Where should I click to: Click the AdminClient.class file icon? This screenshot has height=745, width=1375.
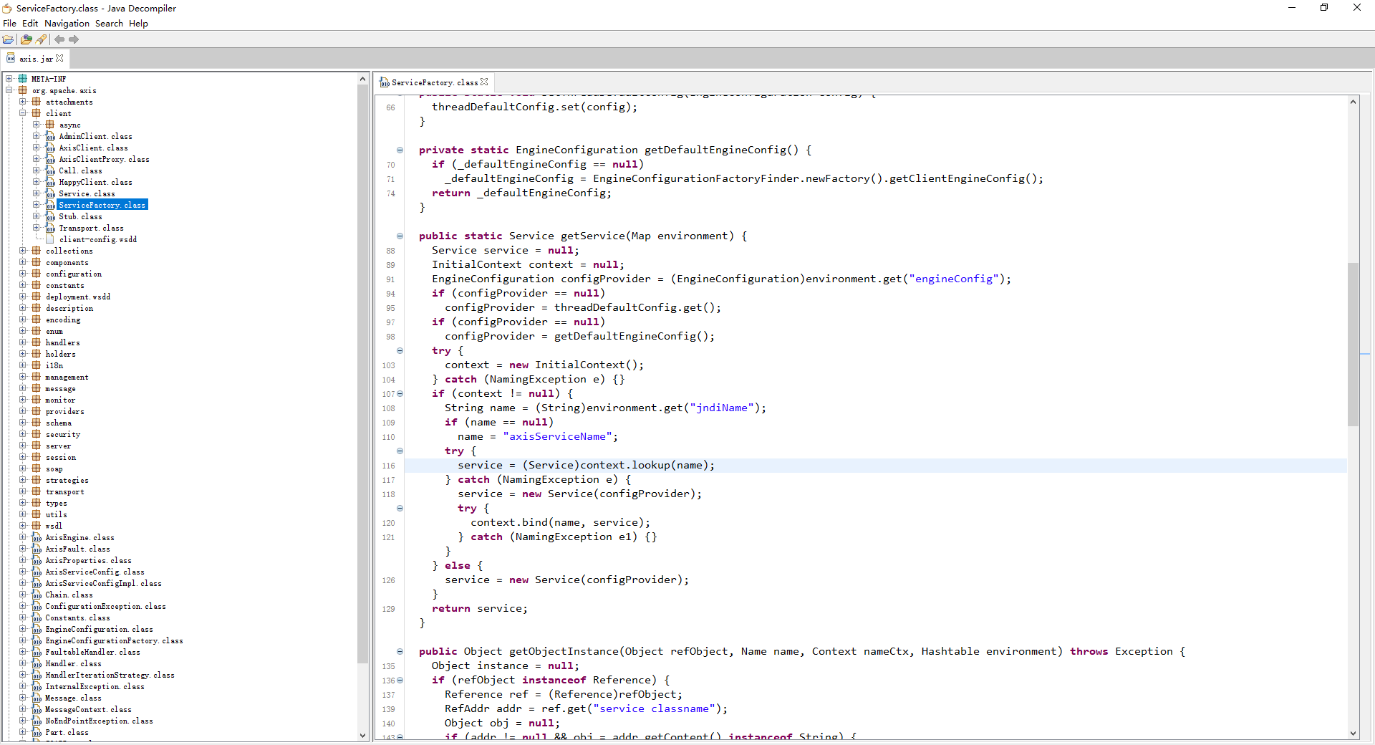(50, 136)
